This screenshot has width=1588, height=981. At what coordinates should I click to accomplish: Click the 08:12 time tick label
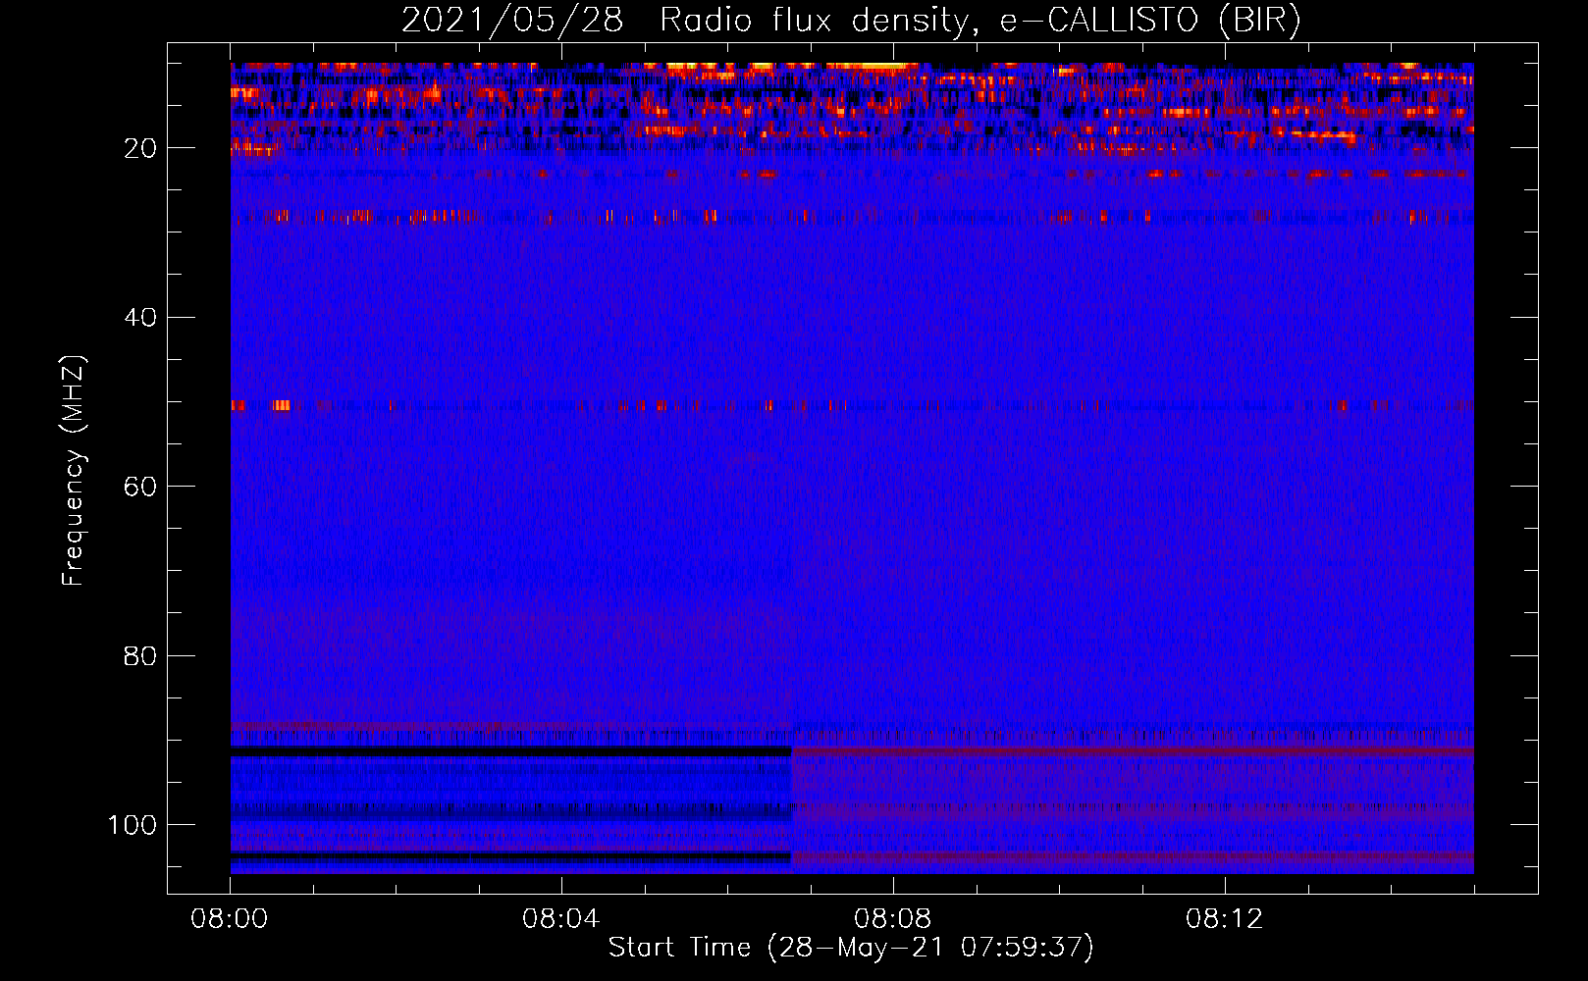pyautogui.click(x=1225, y=919)
